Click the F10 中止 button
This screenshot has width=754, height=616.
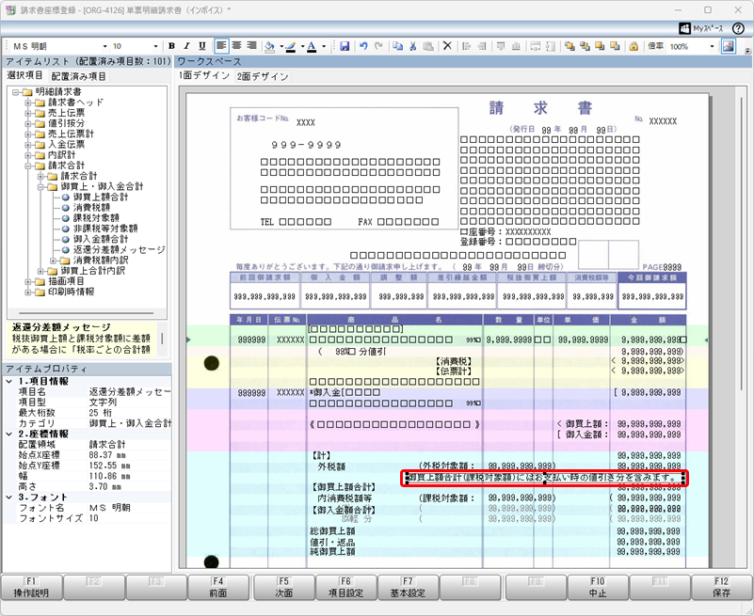point(597,587)
